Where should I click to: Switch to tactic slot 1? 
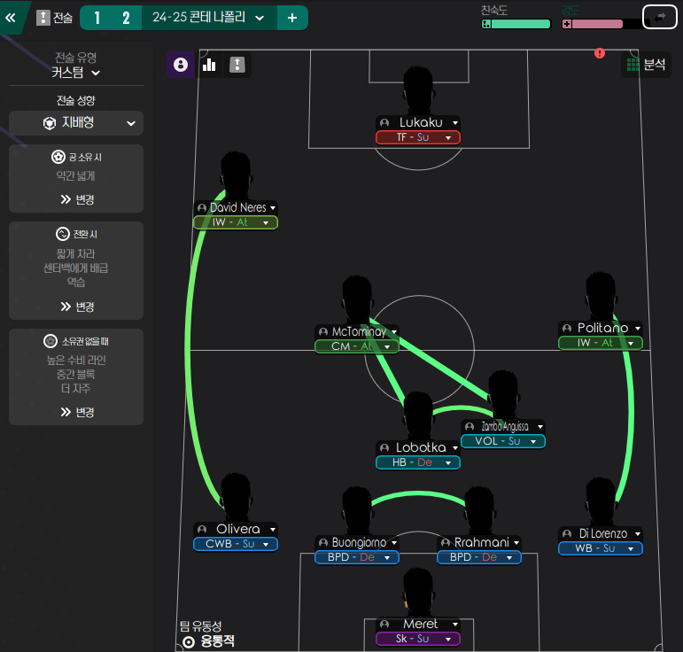(97, 18)
